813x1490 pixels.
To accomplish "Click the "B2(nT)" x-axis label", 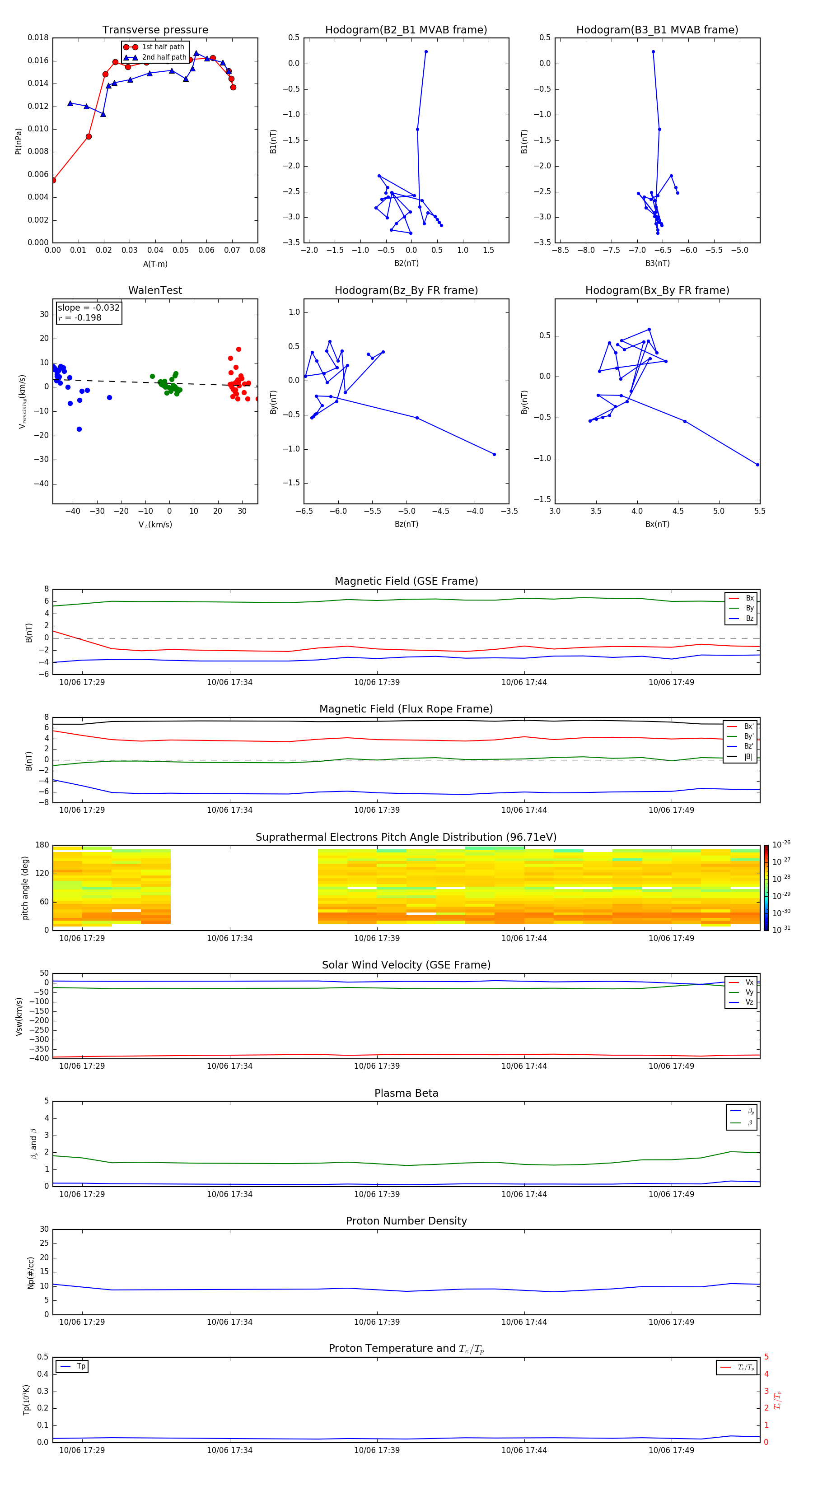I will 406,263.
